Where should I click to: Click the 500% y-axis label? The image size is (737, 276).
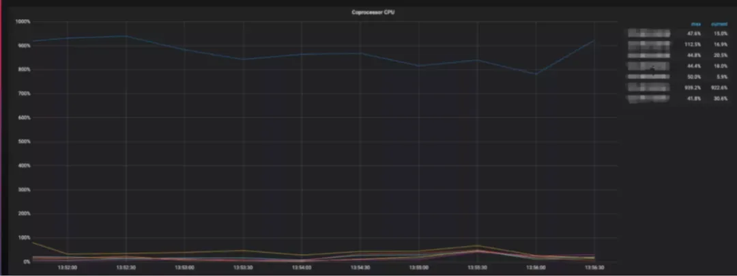(23, 142)
